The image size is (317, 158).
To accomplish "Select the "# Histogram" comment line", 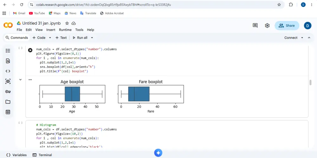I will click(x=46, y=125).
